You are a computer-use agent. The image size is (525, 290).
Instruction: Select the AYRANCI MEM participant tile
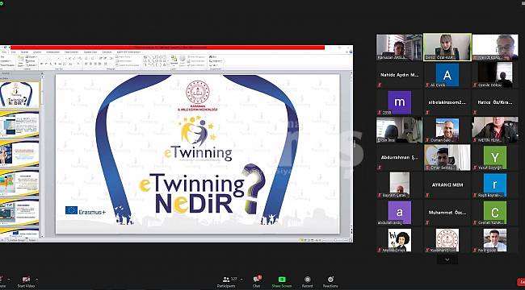click(x=447, y=184)
